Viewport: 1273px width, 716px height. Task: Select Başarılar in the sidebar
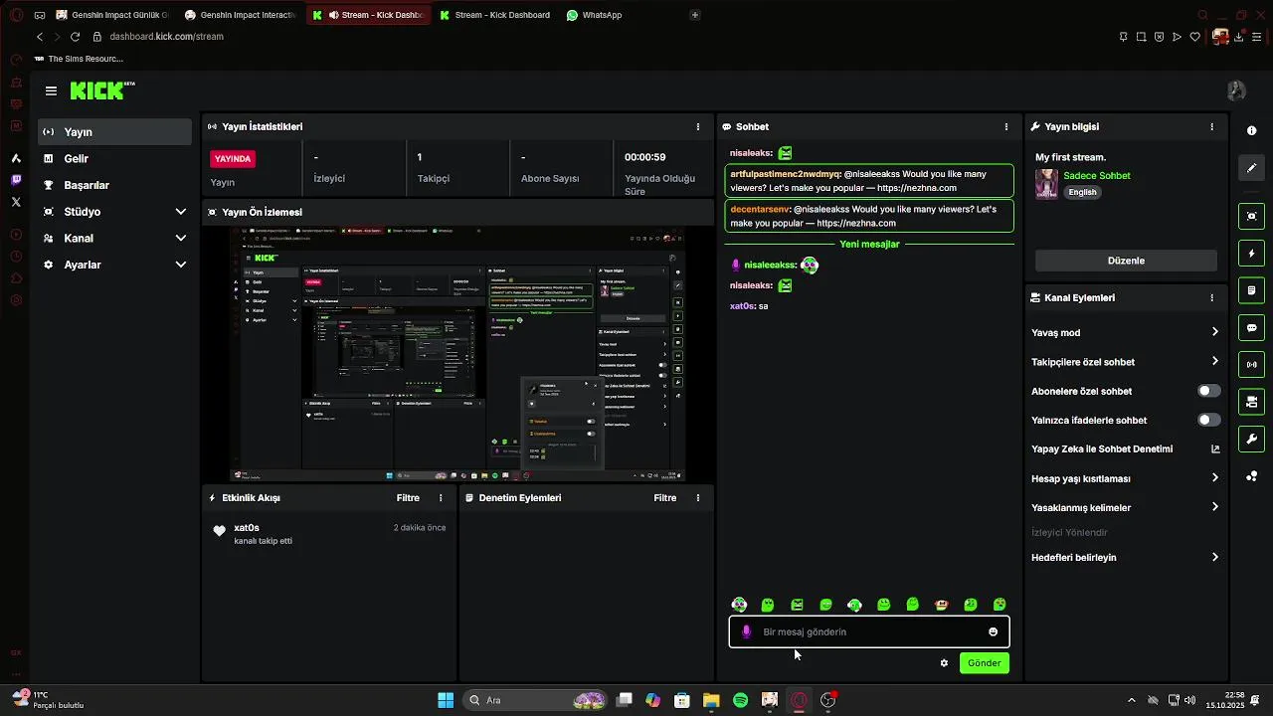click(x=114, y=185)
